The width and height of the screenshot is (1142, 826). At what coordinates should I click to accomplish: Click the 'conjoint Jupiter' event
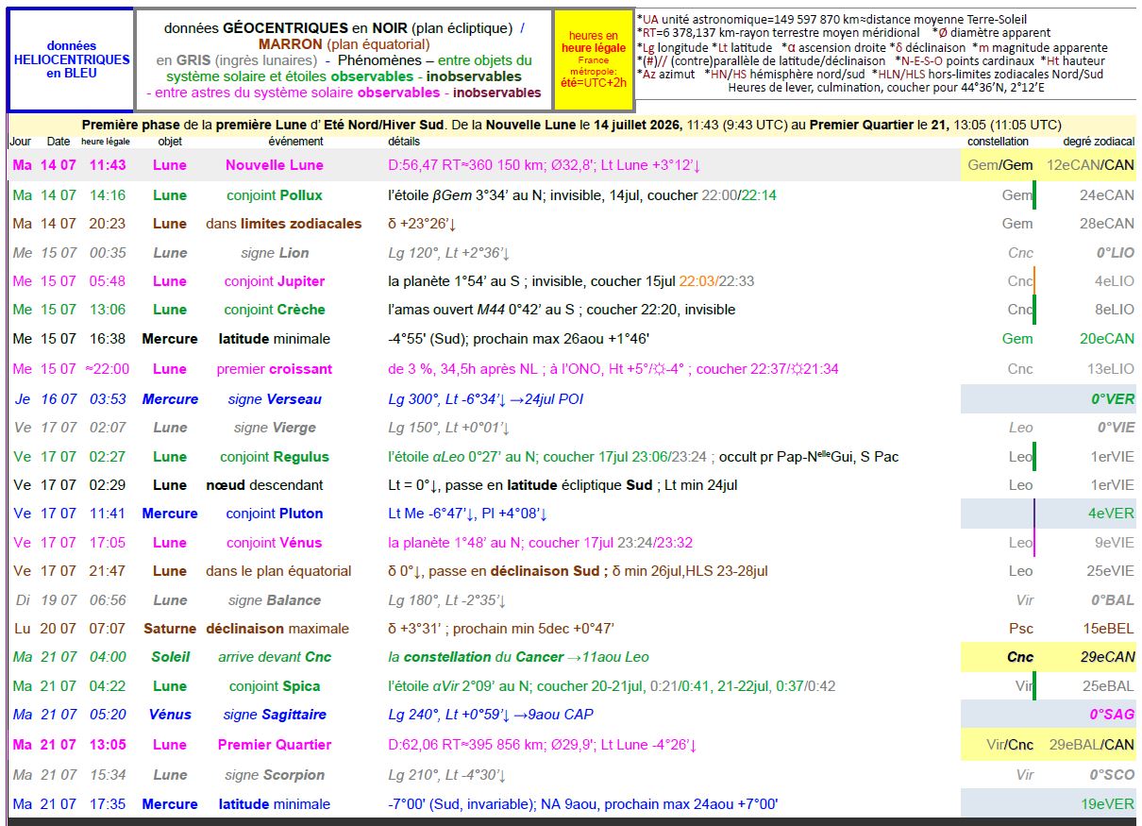pyautogui.click(x=274, y=281)
